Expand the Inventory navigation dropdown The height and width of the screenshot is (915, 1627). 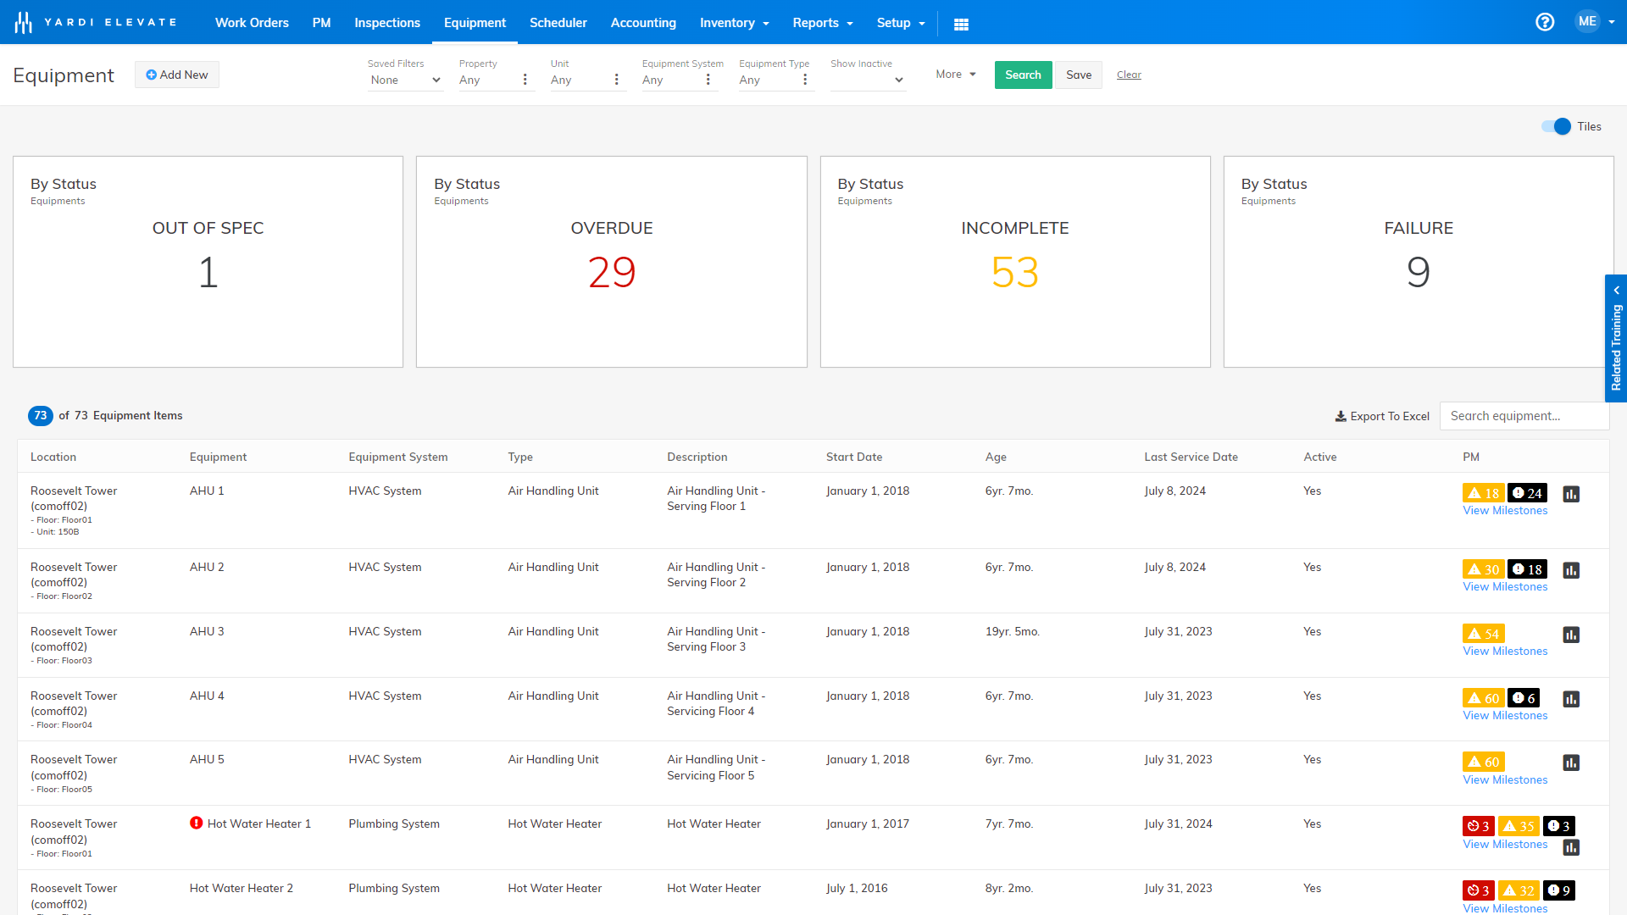(734, 23)
